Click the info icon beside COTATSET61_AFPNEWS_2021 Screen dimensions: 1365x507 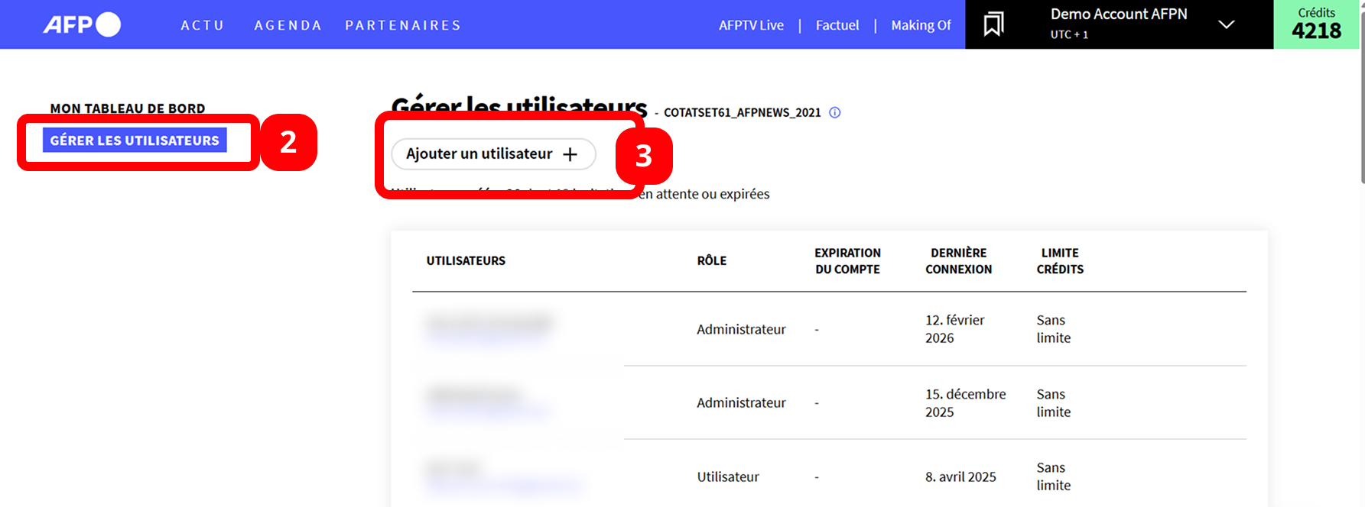coord(835,112)
